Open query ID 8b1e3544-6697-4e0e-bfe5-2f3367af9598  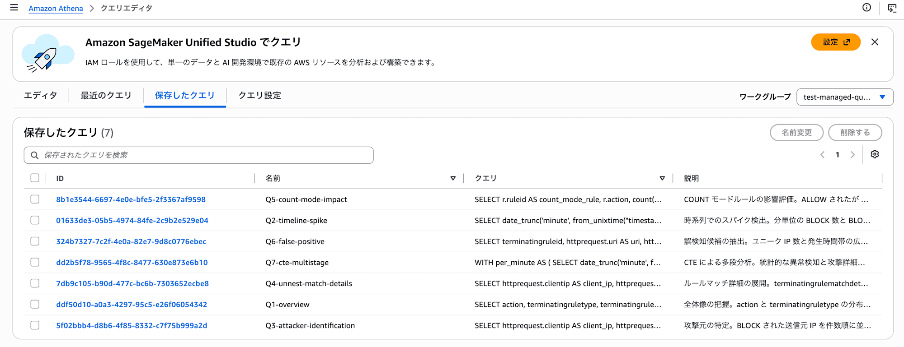pos(131,199)
